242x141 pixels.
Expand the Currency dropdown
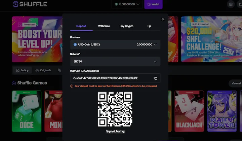tap(155, 44)
